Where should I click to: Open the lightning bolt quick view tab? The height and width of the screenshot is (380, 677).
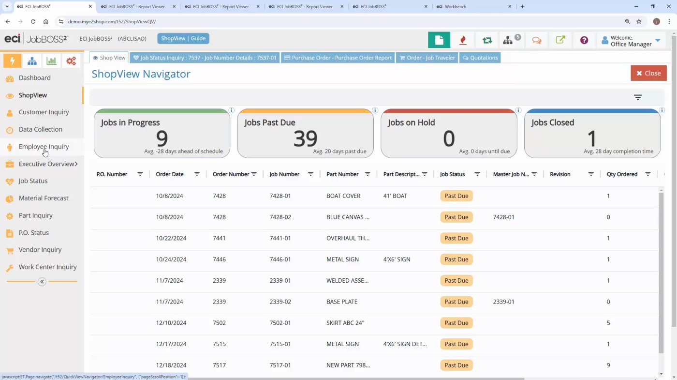[13, 61]
